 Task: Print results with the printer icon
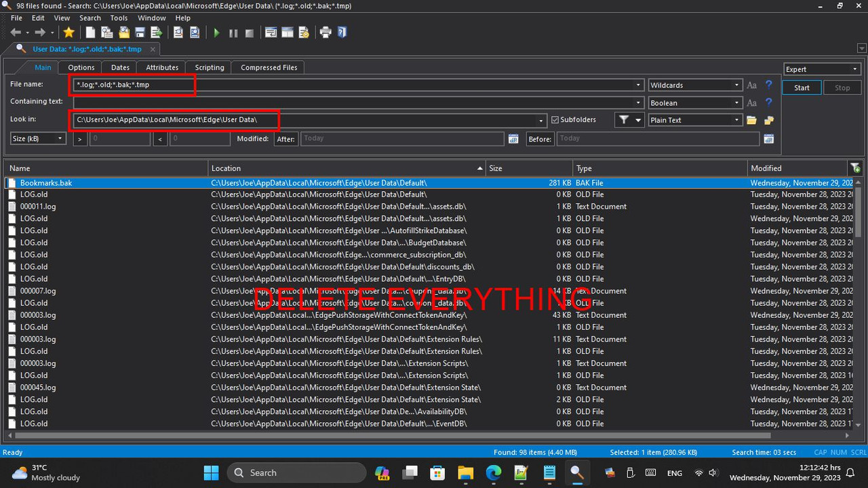tap(325, 33)
